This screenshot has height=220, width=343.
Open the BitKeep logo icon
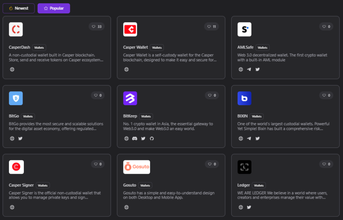tap(130, 98)
